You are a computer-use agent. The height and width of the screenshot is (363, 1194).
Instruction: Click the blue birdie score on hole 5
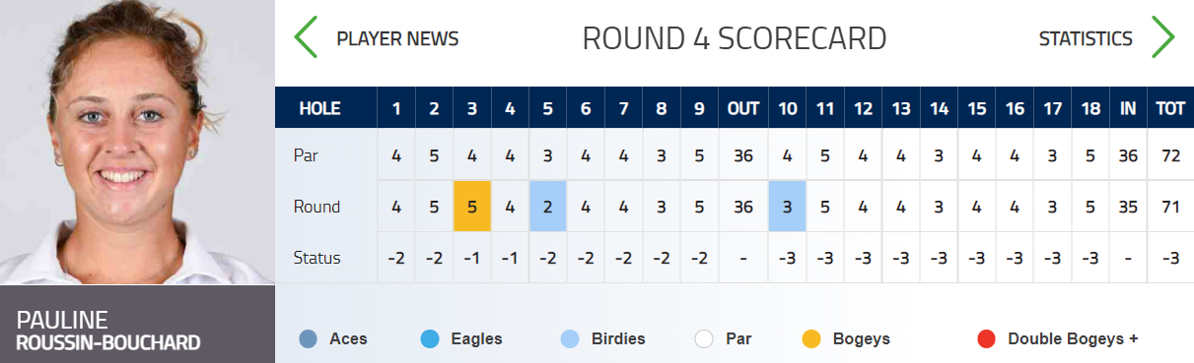(547, 207)
